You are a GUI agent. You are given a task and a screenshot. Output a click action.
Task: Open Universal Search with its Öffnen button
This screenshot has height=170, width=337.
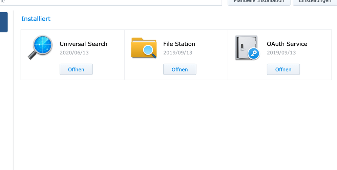(76, 69)
